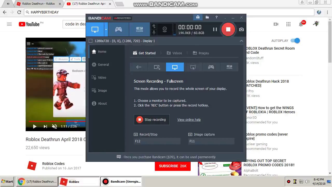Open YouTube notifications bell

tap(301, 24)
